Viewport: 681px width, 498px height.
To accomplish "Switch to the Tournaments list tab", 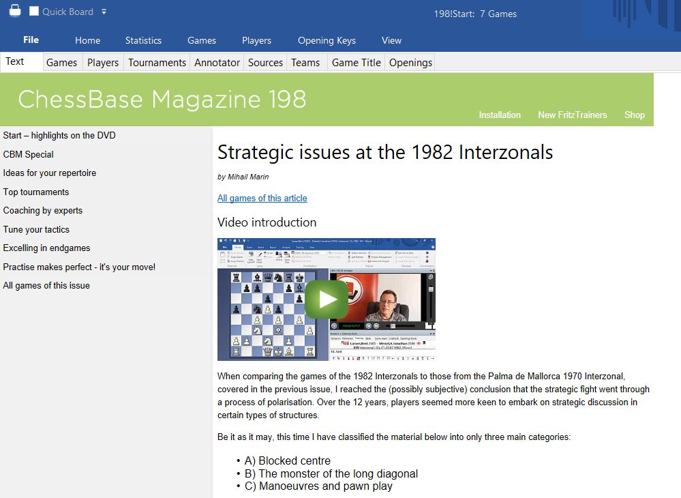I will [x=157, y=62].
